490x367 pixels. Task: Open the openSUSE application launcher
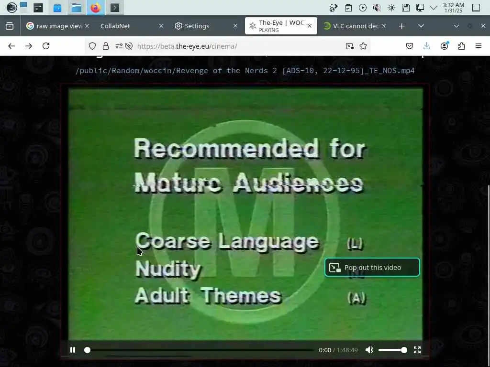(12, 8)
